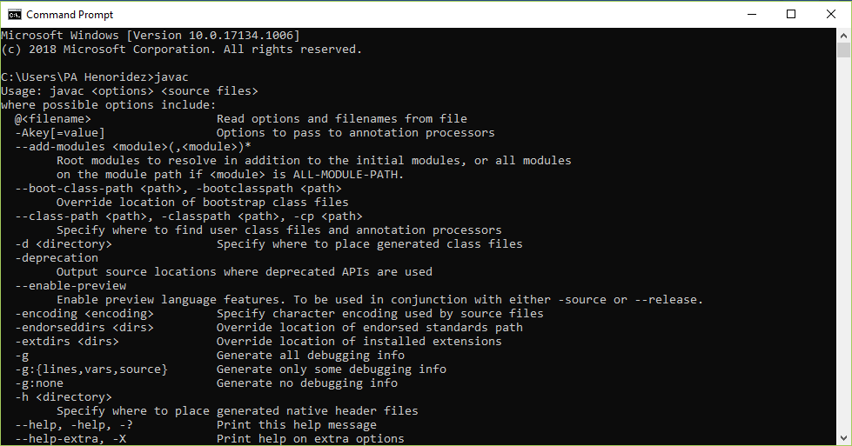Click the '-encoding <encoding>' option text
852x446 pixels.
pos(84,313)
